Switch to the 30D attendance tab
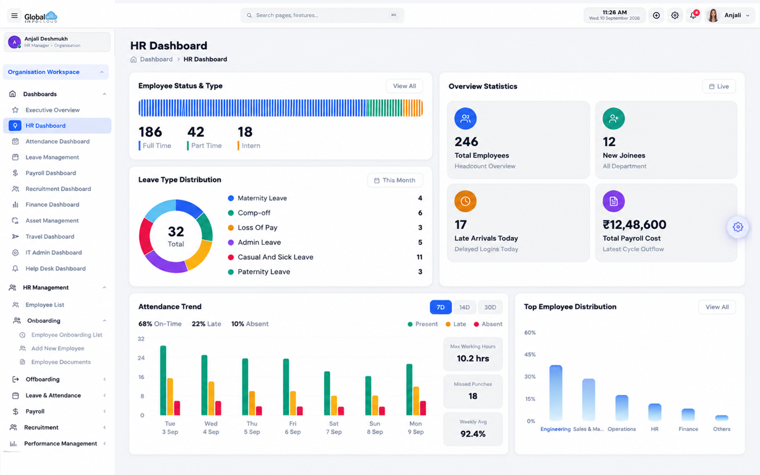This screenshot has width=760, height=475. tap(490, 307)
